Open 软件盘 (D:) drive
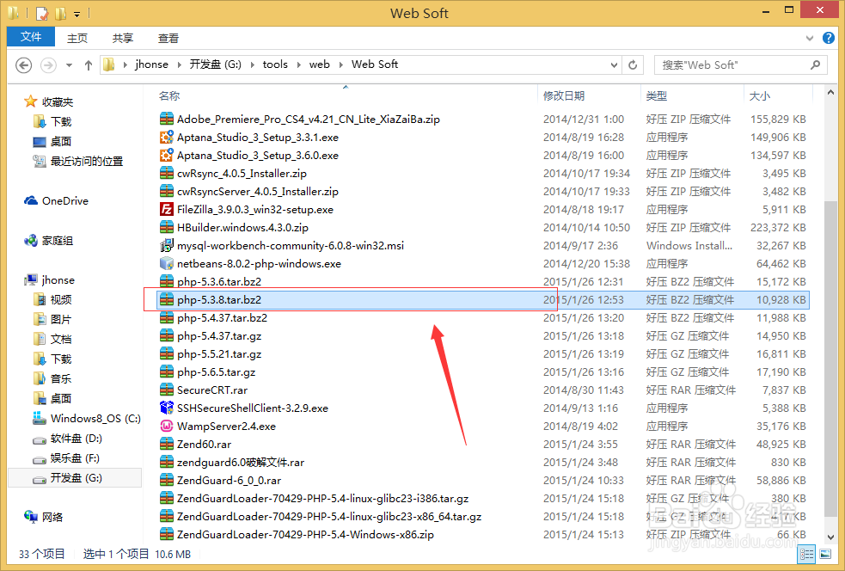845x571 pixels. point(67,439)
